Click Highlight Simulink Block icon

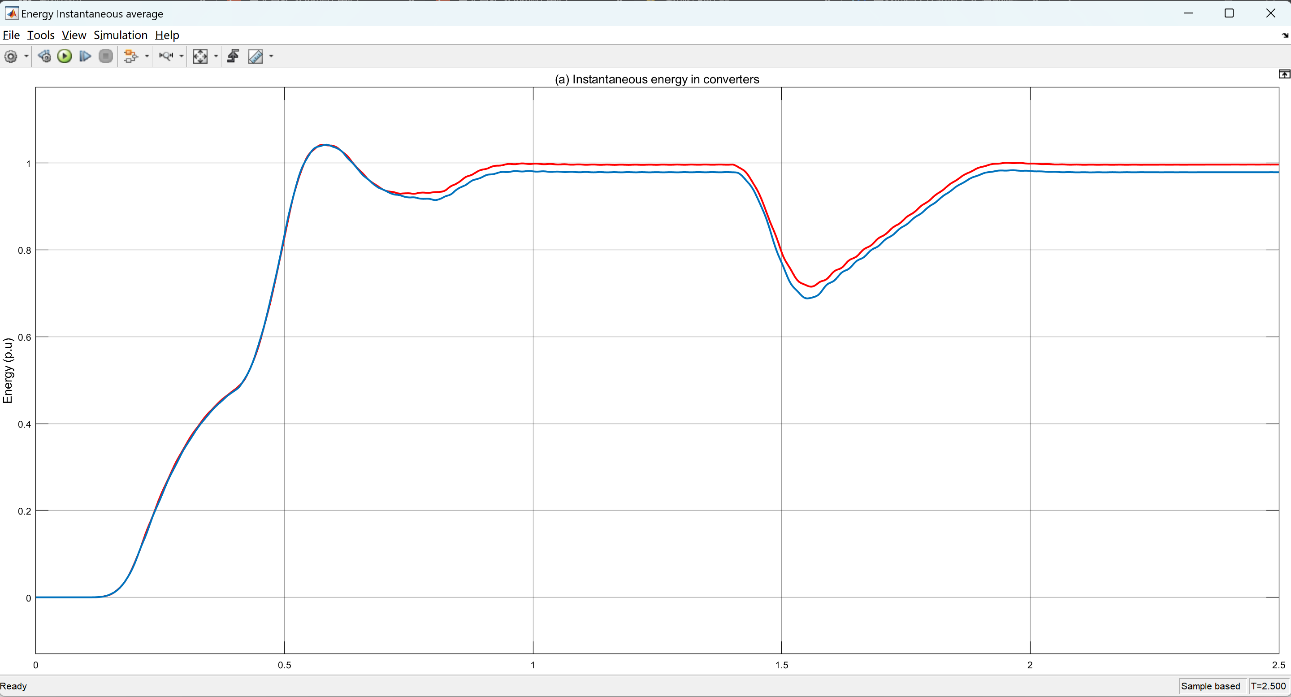pos(130,56)
